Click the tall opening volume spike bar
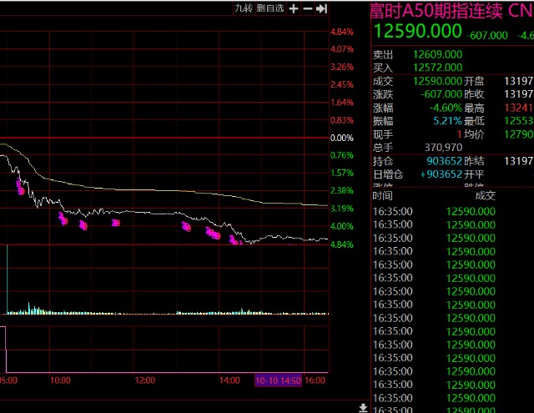The width and height of the screenshot is (534, 413). [x=8, y=280]
